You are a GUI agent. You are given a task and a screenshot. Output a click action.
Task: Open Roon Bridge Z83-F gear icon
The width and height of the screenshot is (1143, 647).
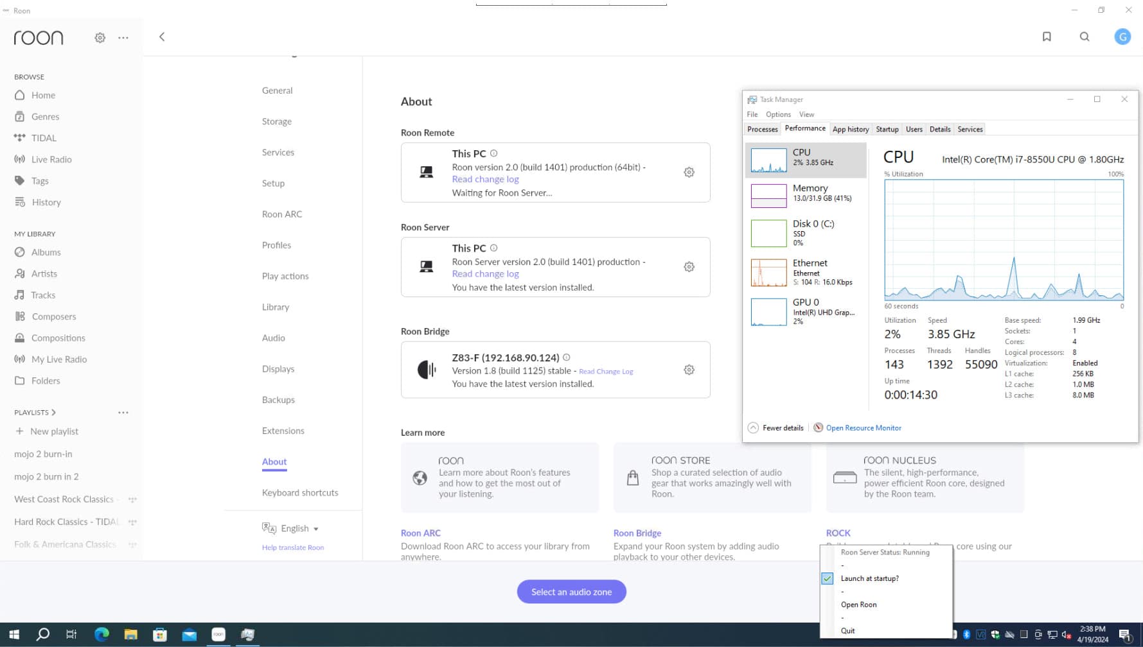tap(689, 370)
